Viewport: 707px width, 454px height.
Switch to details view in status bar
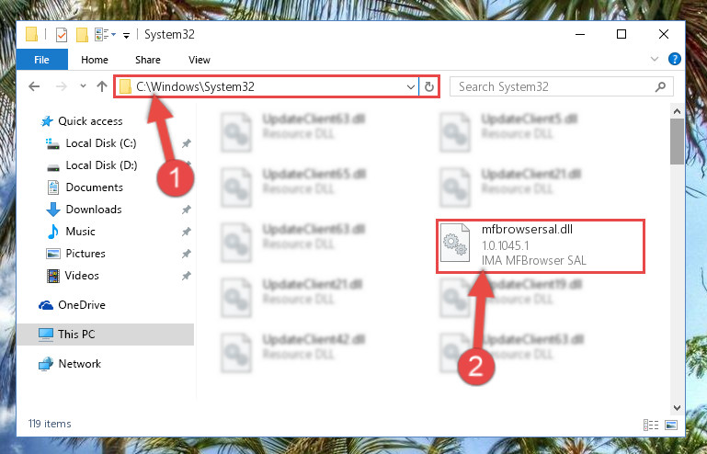pyautogui.click(x=651, y=425)
